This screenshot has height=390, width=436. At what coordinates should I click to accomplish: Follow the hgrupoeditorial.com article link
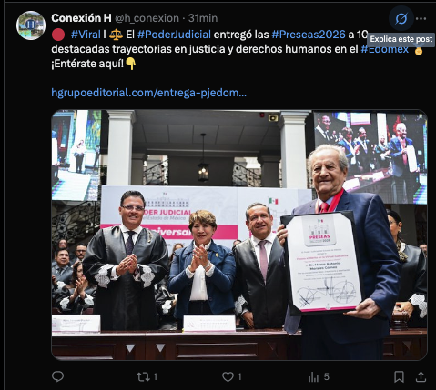coord(148,93)
